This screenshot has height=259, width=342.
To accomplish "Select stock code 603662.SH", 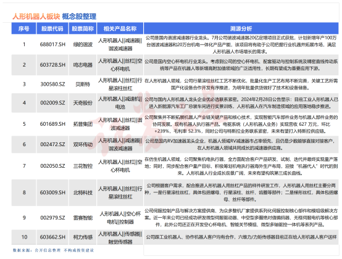I will [52, 237].
